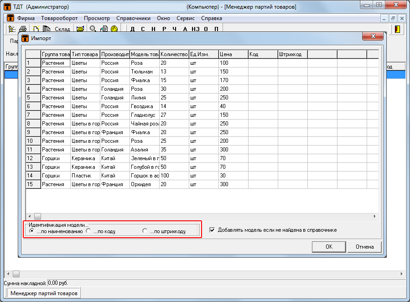Click the Менеджер партий товаров window tab

click(x=44, y=293)
